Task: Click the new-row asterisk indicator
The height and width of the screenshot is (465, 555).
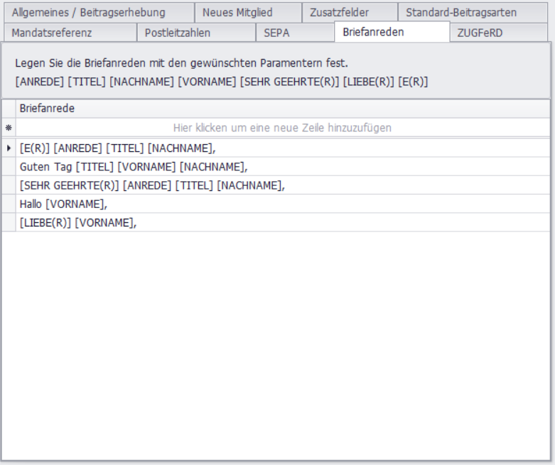Action: pos(9,128)
